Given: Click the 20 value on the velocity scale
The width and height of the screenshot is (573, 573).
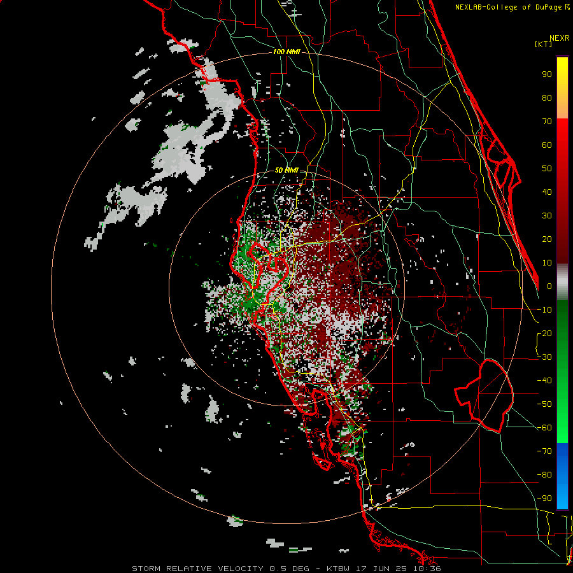Looking at the screenshot, I should [x=547, y=239].
